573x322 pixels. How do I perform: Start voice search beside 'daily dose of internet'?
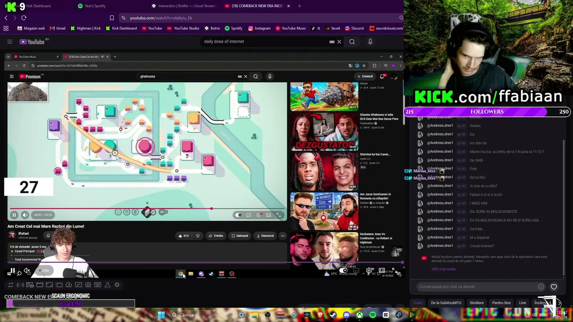[370, 42]
